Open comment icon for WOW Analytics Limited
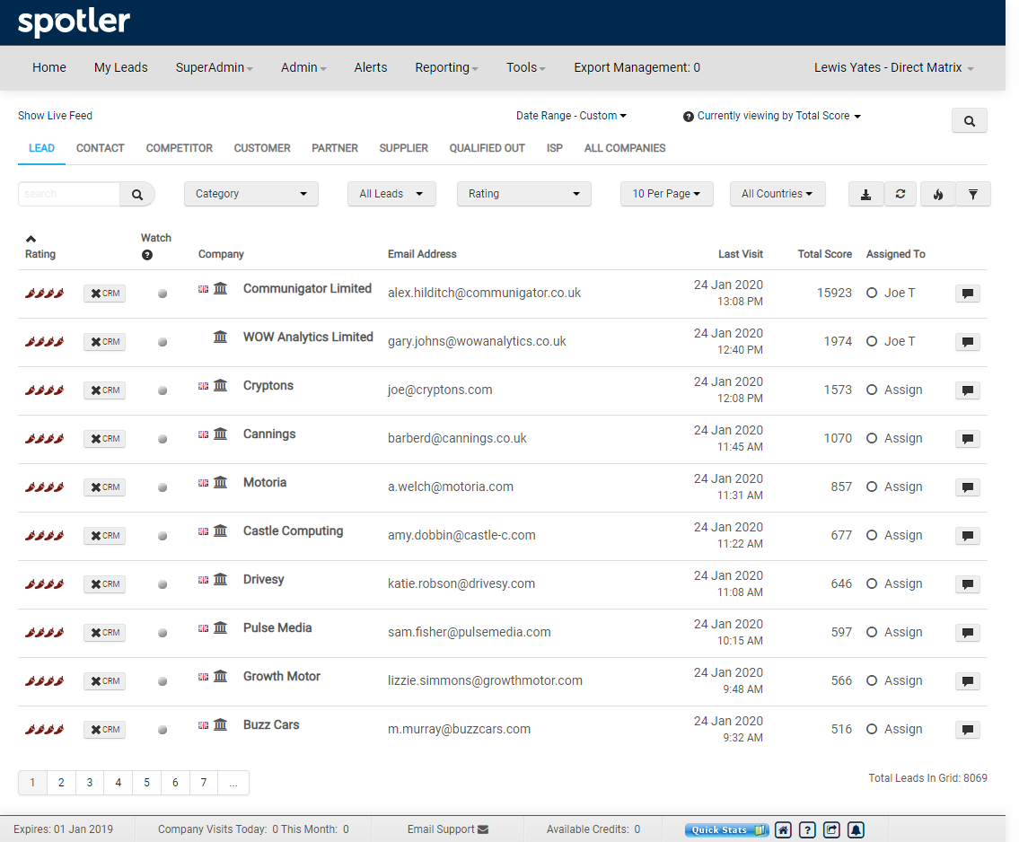 (968, 342)
